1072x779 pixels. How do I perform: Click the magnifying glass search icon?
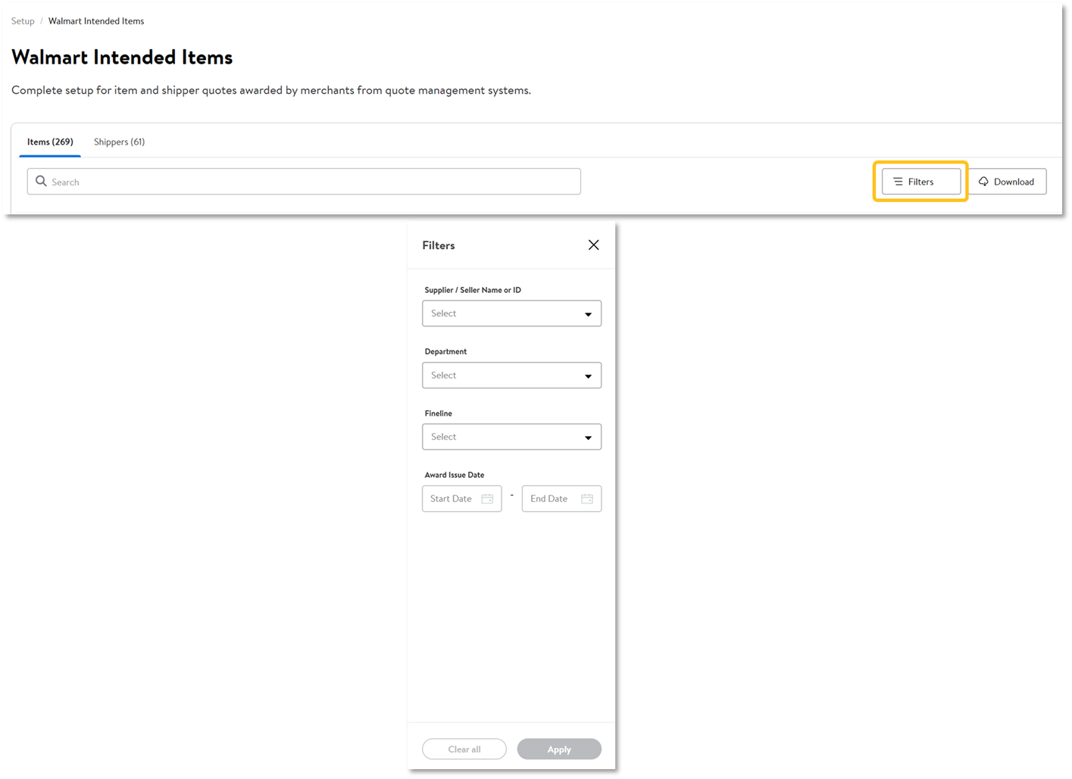click(42, 182)
